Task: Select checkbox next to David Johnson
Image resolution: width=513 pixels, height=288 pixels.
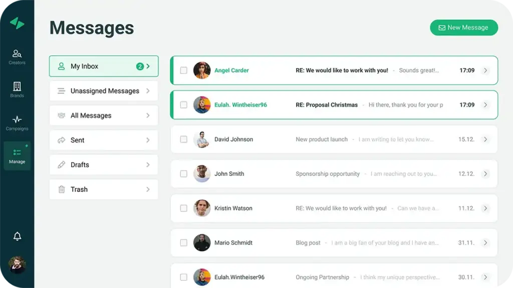Action: pyautogui.click(x=183, y=139)
